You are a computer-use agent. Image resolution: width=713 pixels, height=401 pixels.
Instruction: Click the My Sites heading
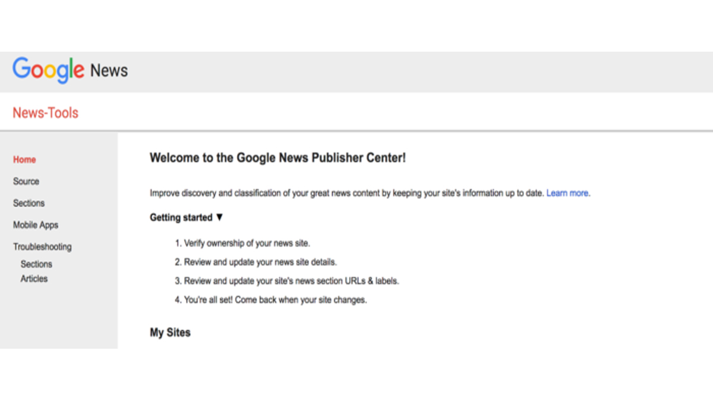pos(170,333)
